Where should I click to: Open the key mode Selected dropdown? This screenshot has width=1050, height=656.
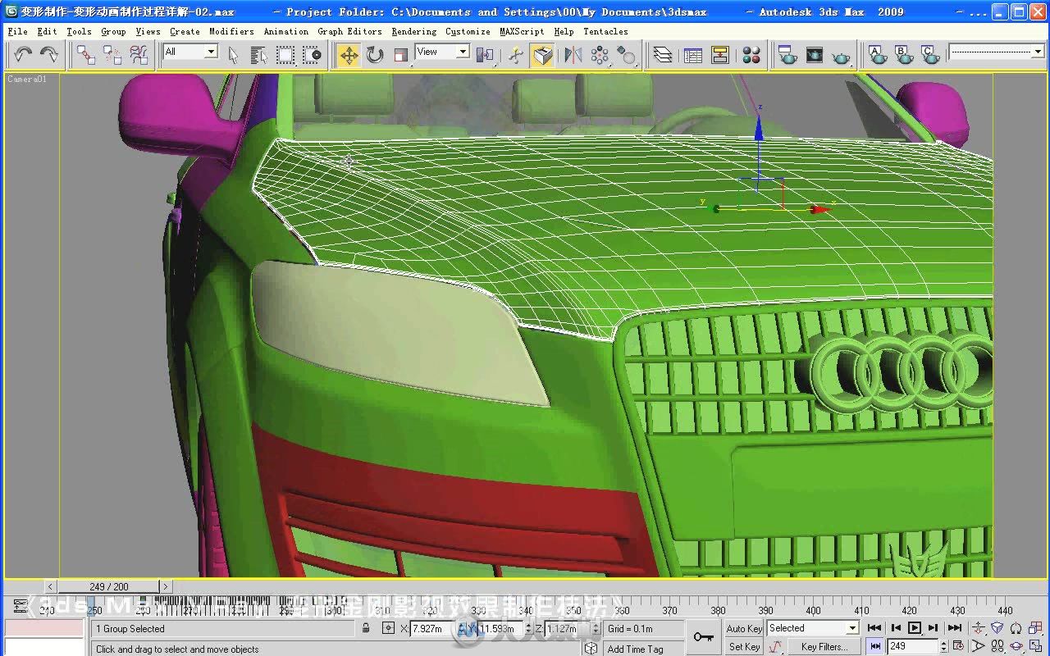tap(812, 628)
